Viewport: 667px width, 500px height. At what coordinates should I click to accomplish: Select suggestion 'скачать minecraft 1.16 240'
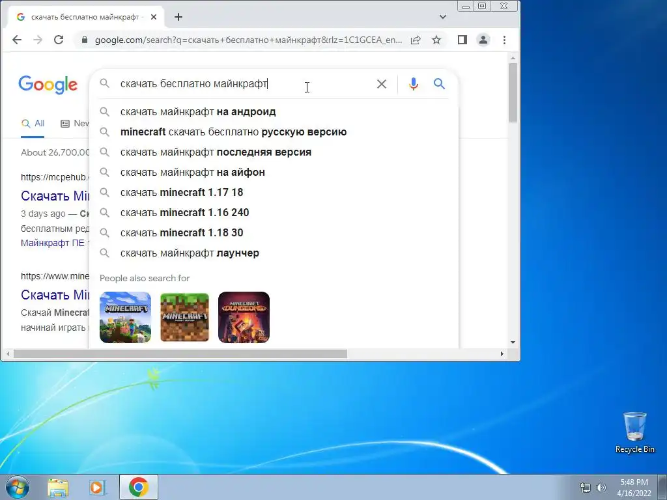(x=274, y=213)
